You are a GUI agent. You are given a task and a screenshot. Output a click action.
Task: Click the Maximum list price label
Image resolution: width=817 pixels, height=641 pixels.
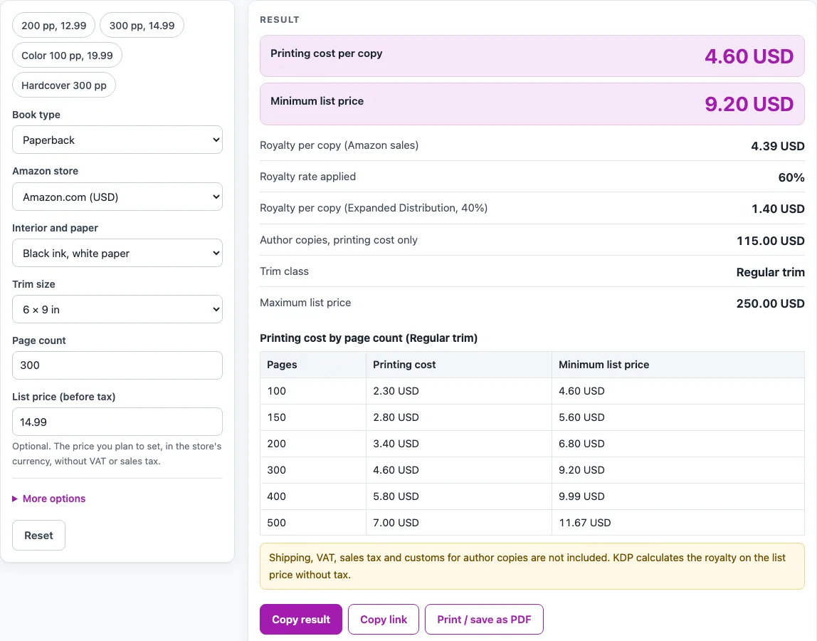[305, 303]
